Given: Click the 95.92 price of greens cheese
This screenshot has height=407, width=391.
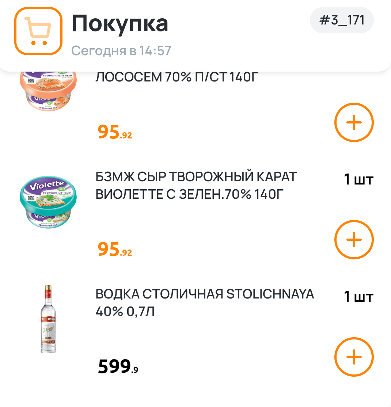Looking at the screenshot, I should tap(114, 250).
